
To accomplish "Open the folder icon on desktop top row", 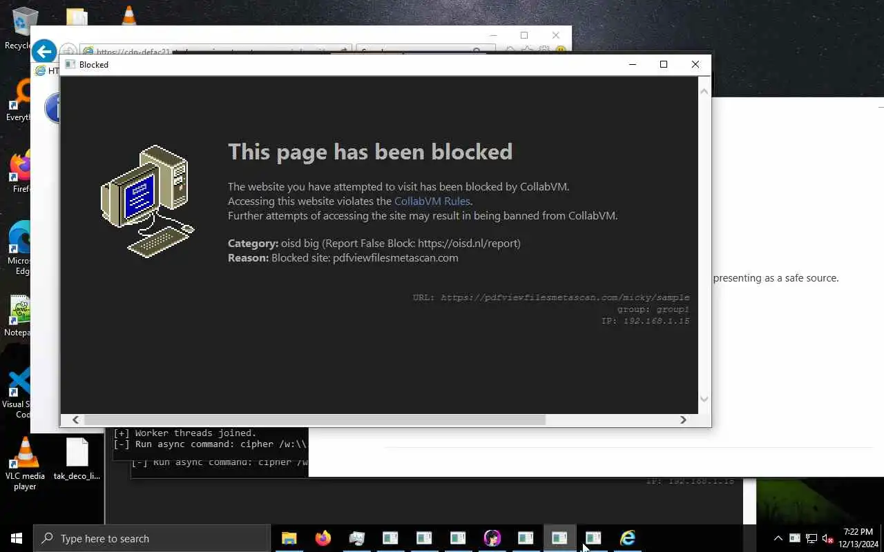I will tap(77, 17).
